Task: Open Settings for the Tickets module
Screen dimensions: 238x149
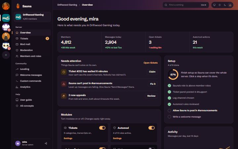Action: [68, 138]
